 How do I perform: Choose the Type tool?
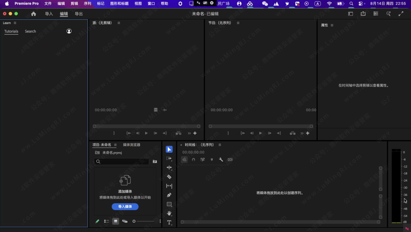click(169, 223)
